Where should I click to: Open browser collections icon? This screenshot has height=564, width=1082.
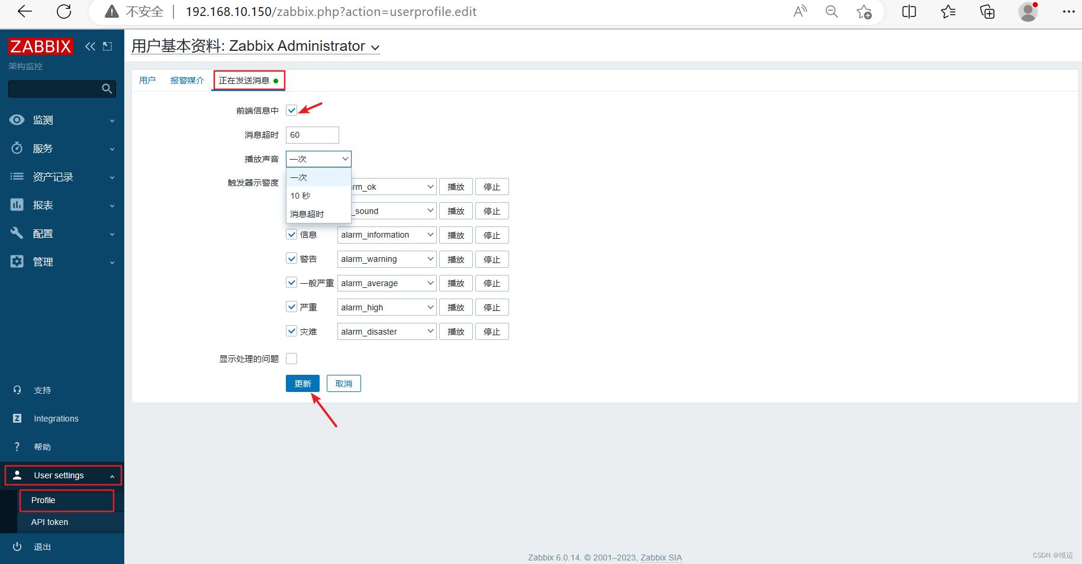tap(987, 11)
